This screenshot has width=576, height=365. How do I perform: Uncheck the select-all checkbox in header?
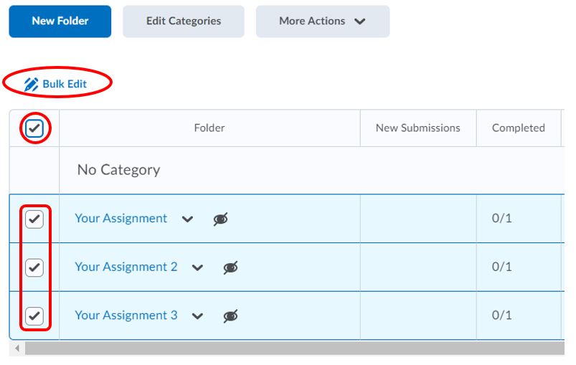coord(34,128)
